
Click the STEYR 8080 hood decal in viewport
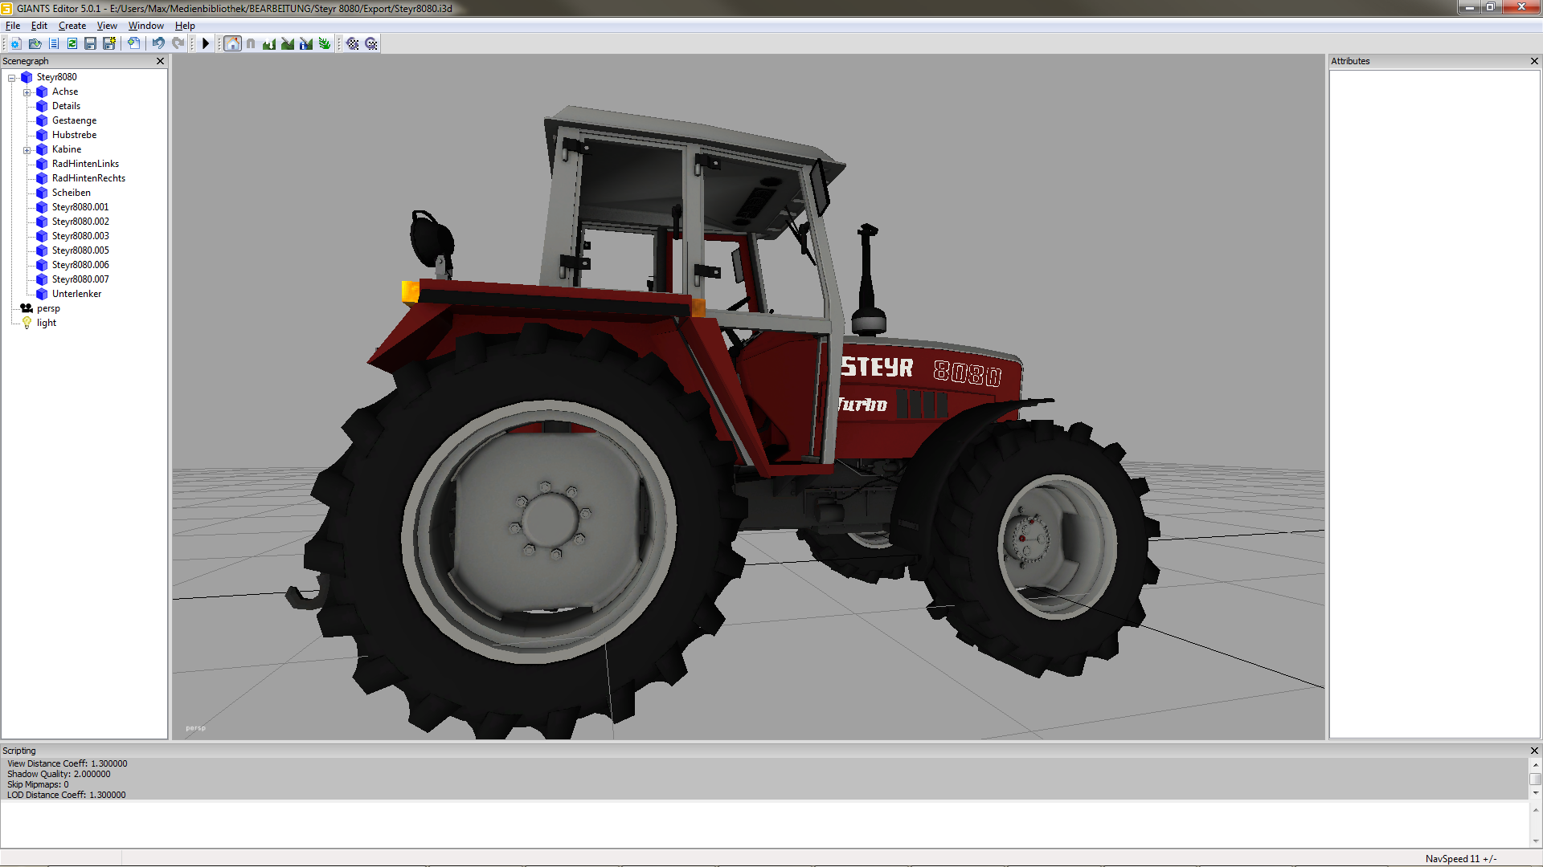point(921,371)
